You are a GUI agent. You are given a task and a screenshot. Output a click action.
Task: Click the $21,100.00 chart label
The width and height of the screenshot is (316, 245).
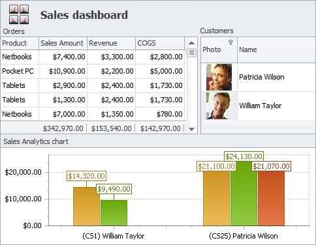tap(216, 166)
